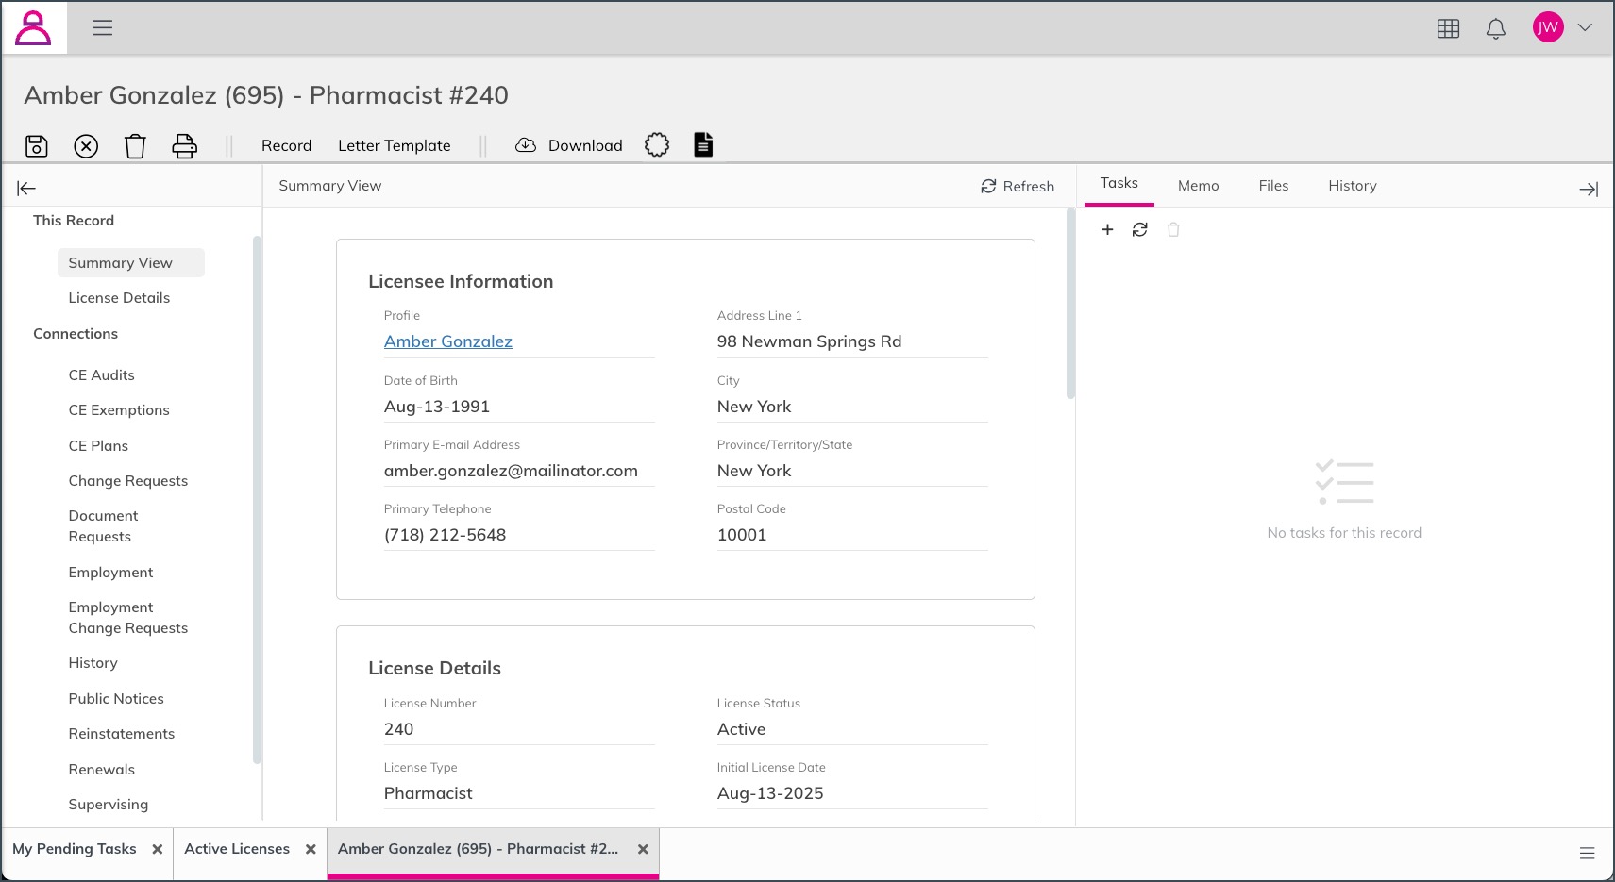Image resolution: width=1615 pixels, height=882 pixels.
Task: Close the My Pending Tasks tab
Action: point(158,849)
